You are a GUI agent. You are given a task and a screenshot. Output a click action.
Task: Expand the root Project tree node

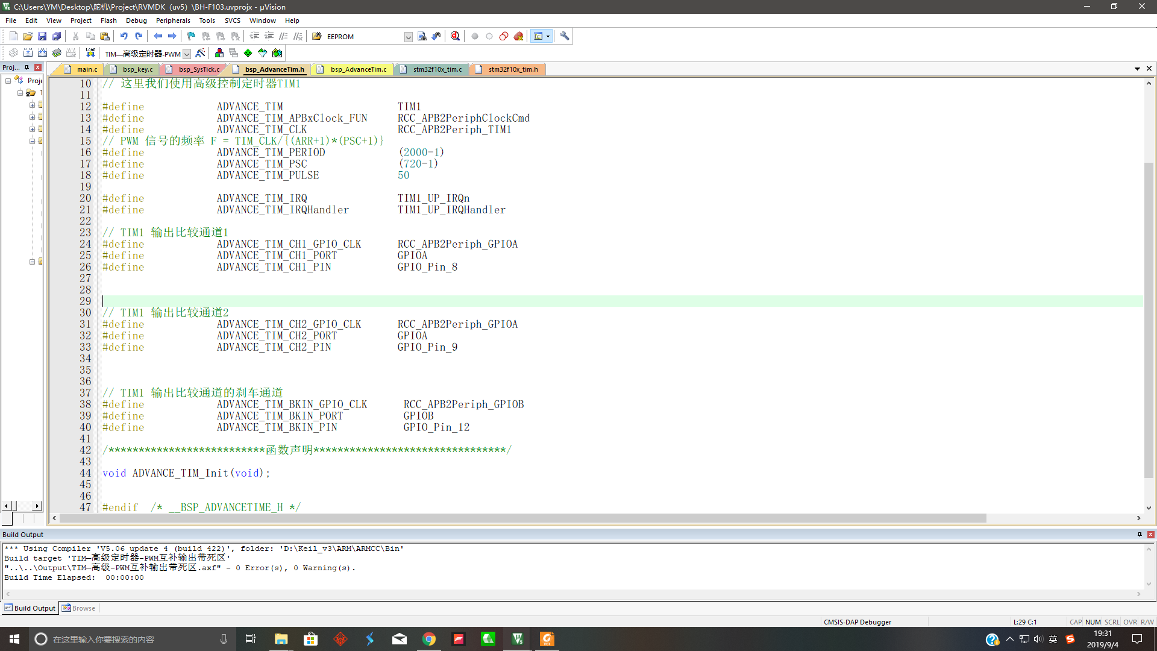click(x=8, y=80)
